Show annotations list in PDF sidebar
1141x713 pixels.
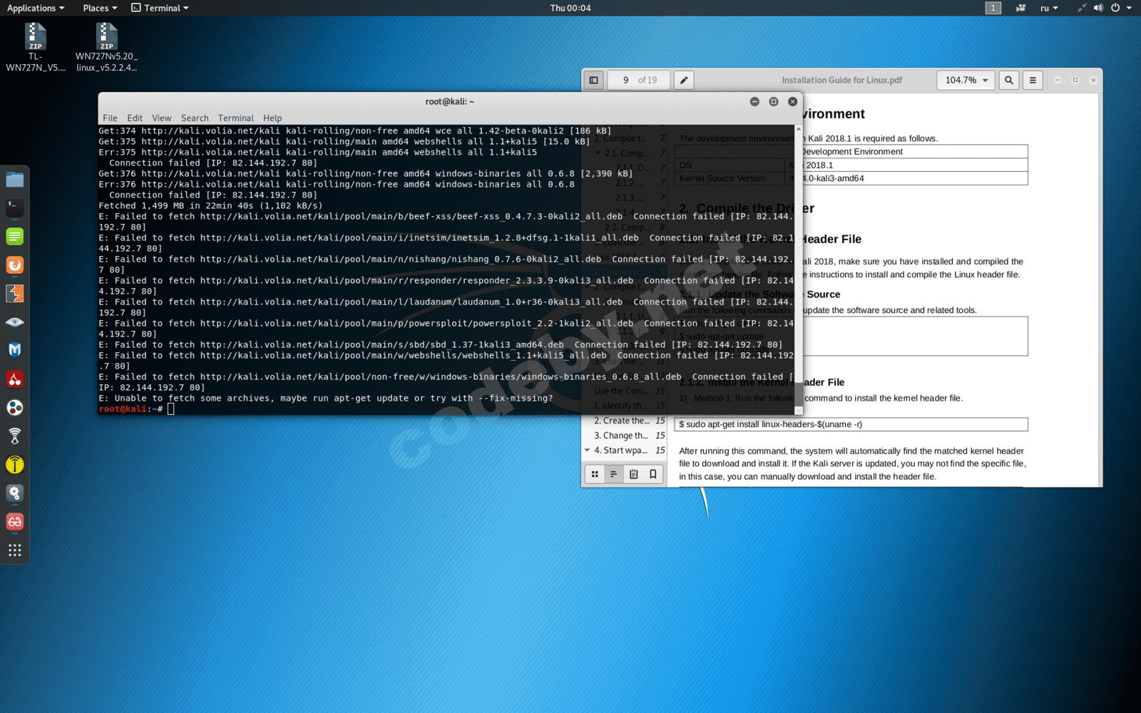(x=633, y=474)
